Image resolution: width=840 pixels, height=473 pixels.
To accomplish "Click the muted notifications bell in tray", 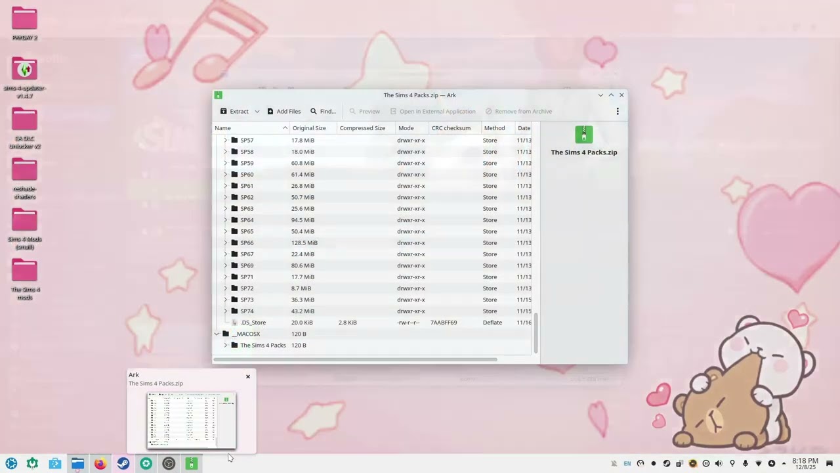I will click(x=614, y=464).
